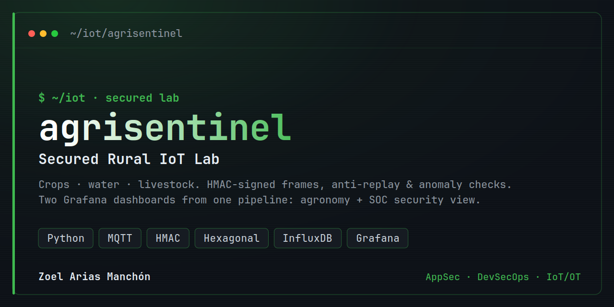The width and height of the screenshot is (614, 307).
Task: Click the IoT/OT label
Action: click(564, 277)
